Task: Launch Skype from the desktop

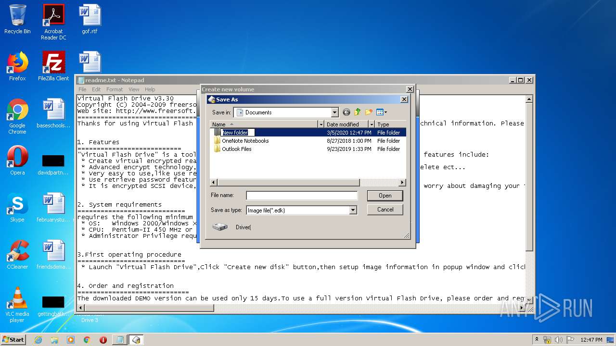Action: pos(17,208)
